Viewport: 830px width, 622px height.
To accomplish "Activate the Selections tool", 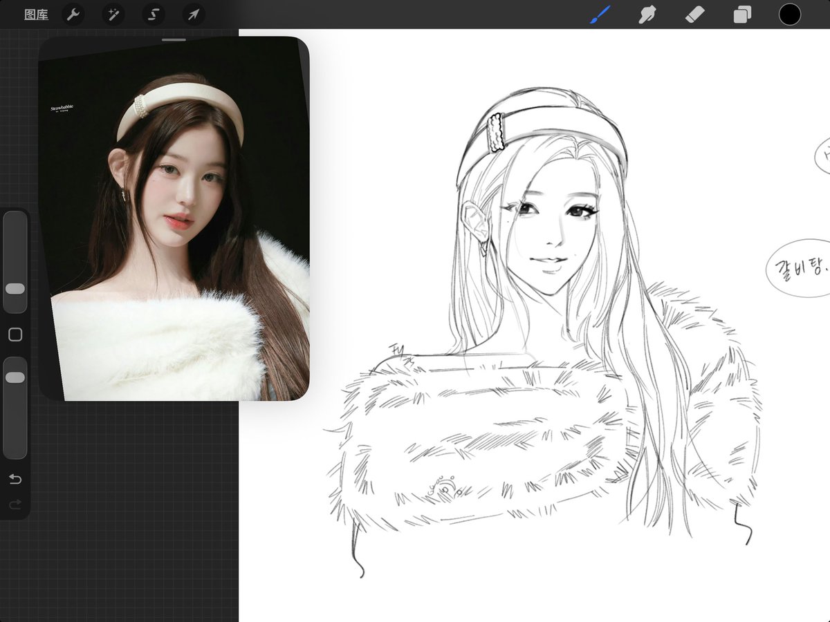I will point(153,14).
